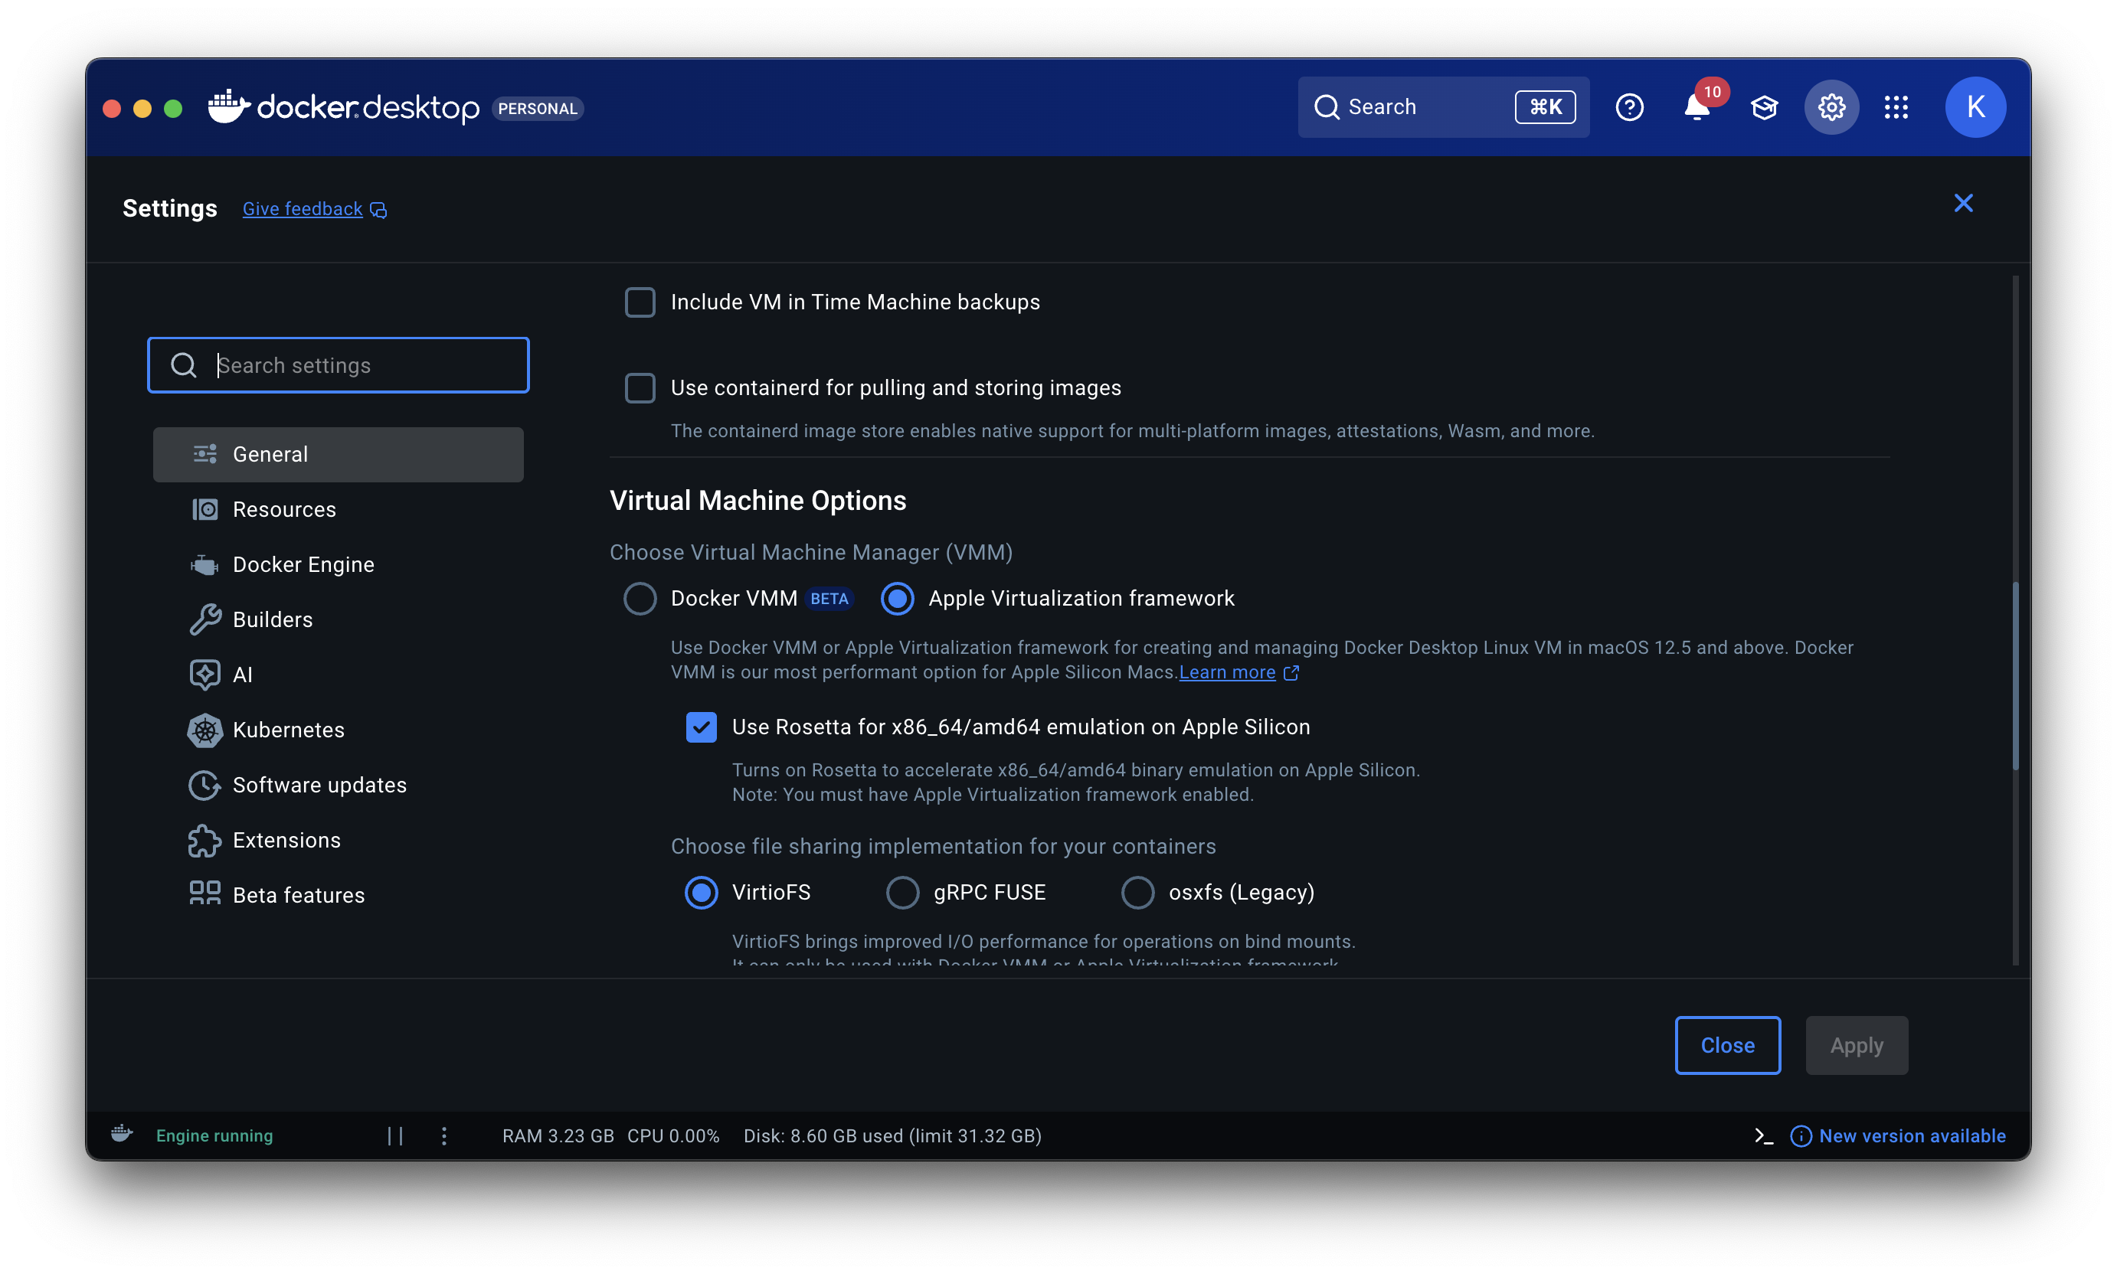The width and height of the screenshot is (2117, 1274).
Task: Check Use containerd for pulling and storing images
Action: [x=640, y=388]
